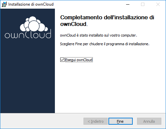Click the 'Scegliere Fine per chiudere' instruction text
Viewport: 166px width, 129px height.
pyautogui.click(x=104, y=44)
